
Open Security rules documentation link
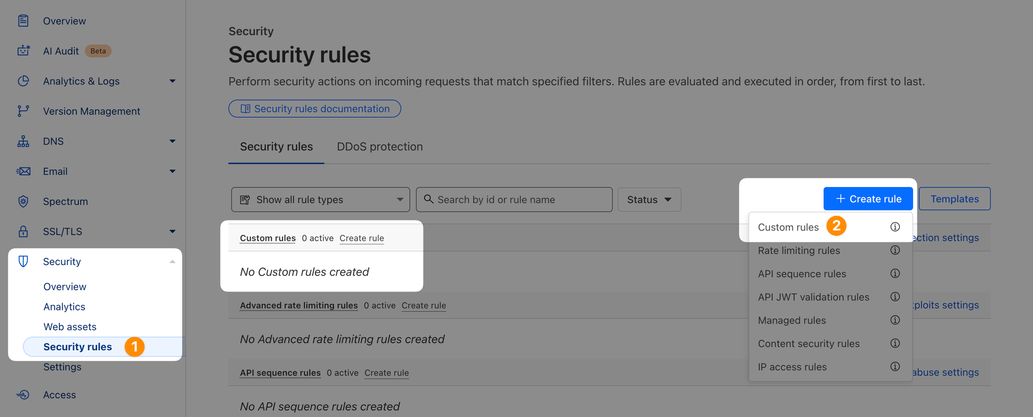pos(315,109)
